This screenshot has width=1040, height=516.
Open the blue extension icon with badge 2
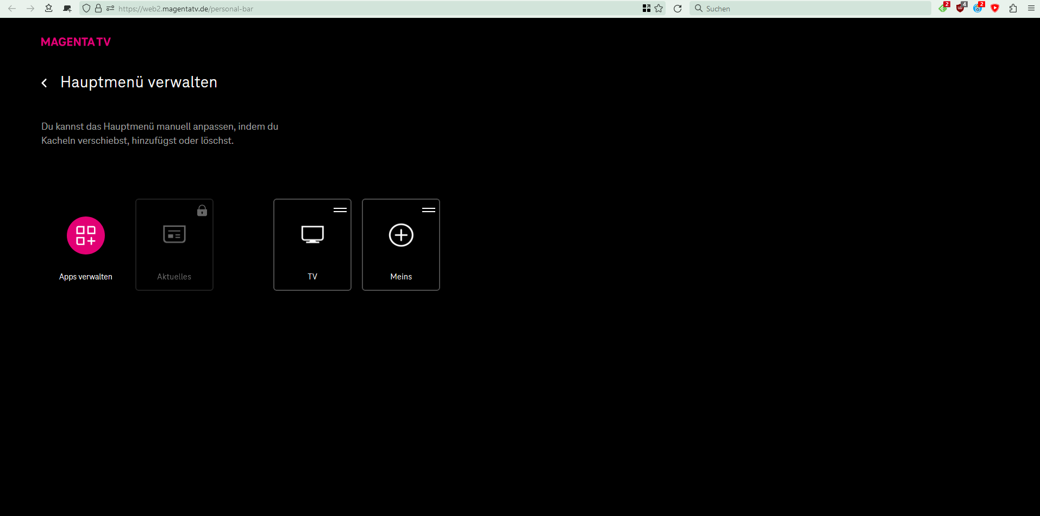(978, 8)
